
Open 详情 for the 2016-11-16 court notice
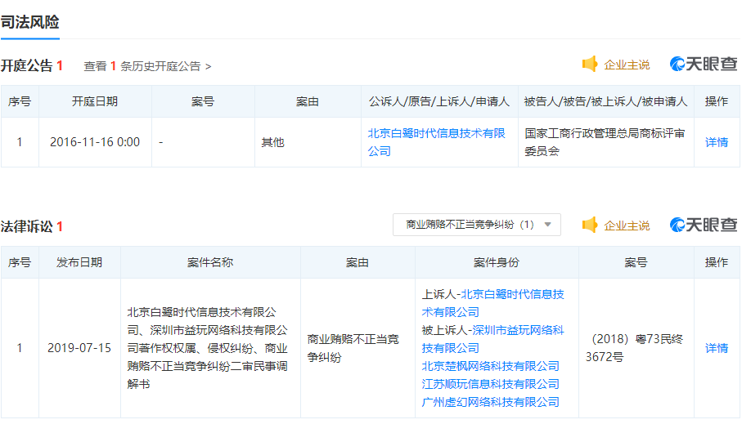click(717, 142)
